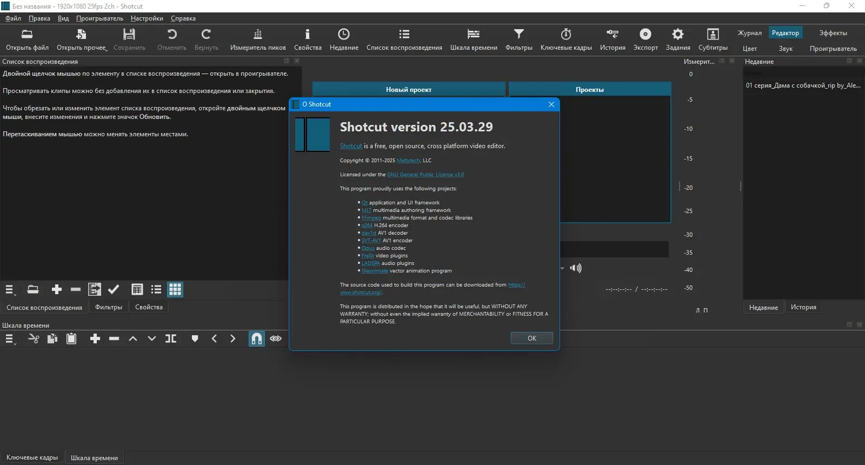This screenshot has height=465, width=865.
Task: Click OK in the About Shotcut dialog
Action: point(532,338)
